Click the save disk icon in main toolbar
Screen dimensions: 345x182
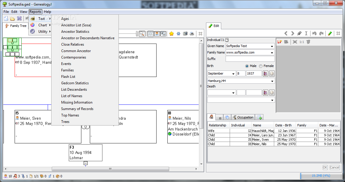point(19,18)
